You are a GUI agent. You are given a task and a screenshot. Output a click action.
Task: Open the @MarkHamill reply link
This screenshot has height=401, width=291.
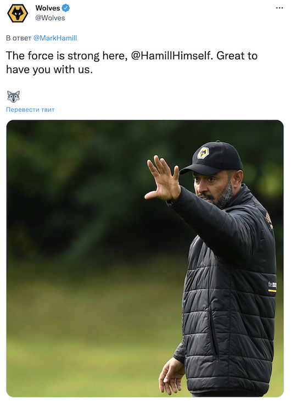[x=55, y=38]
